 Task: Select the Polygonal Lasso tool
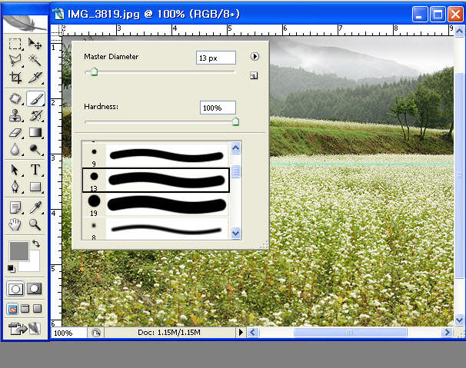click(x=15, y=60)
